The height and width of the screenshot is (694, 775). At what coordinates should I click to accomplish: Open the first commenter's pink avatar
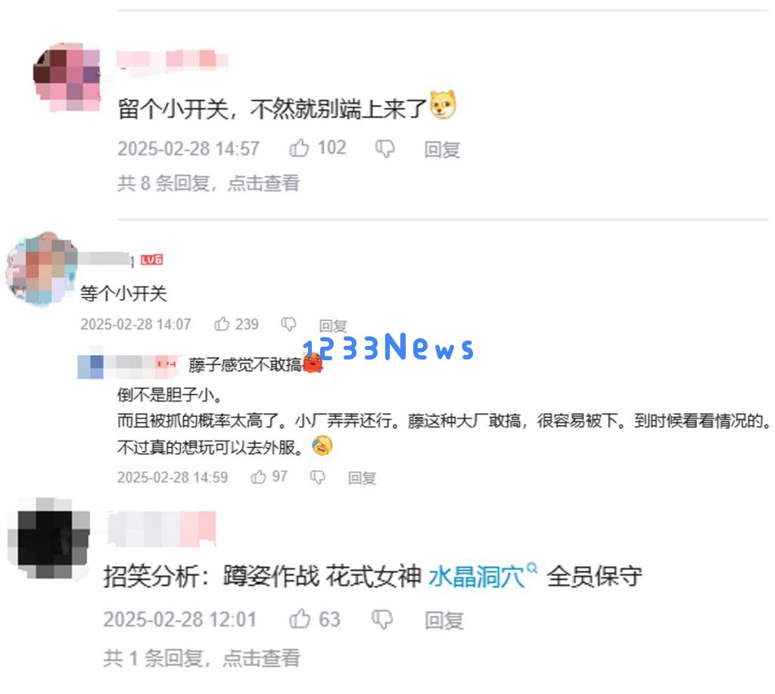pyautogui.click(x=67, y=76)
